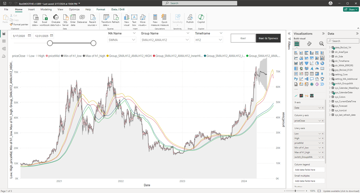Click the right date range slider handle
The width and height of the screenshot is (360, 193).
click(x=93, y=43)
